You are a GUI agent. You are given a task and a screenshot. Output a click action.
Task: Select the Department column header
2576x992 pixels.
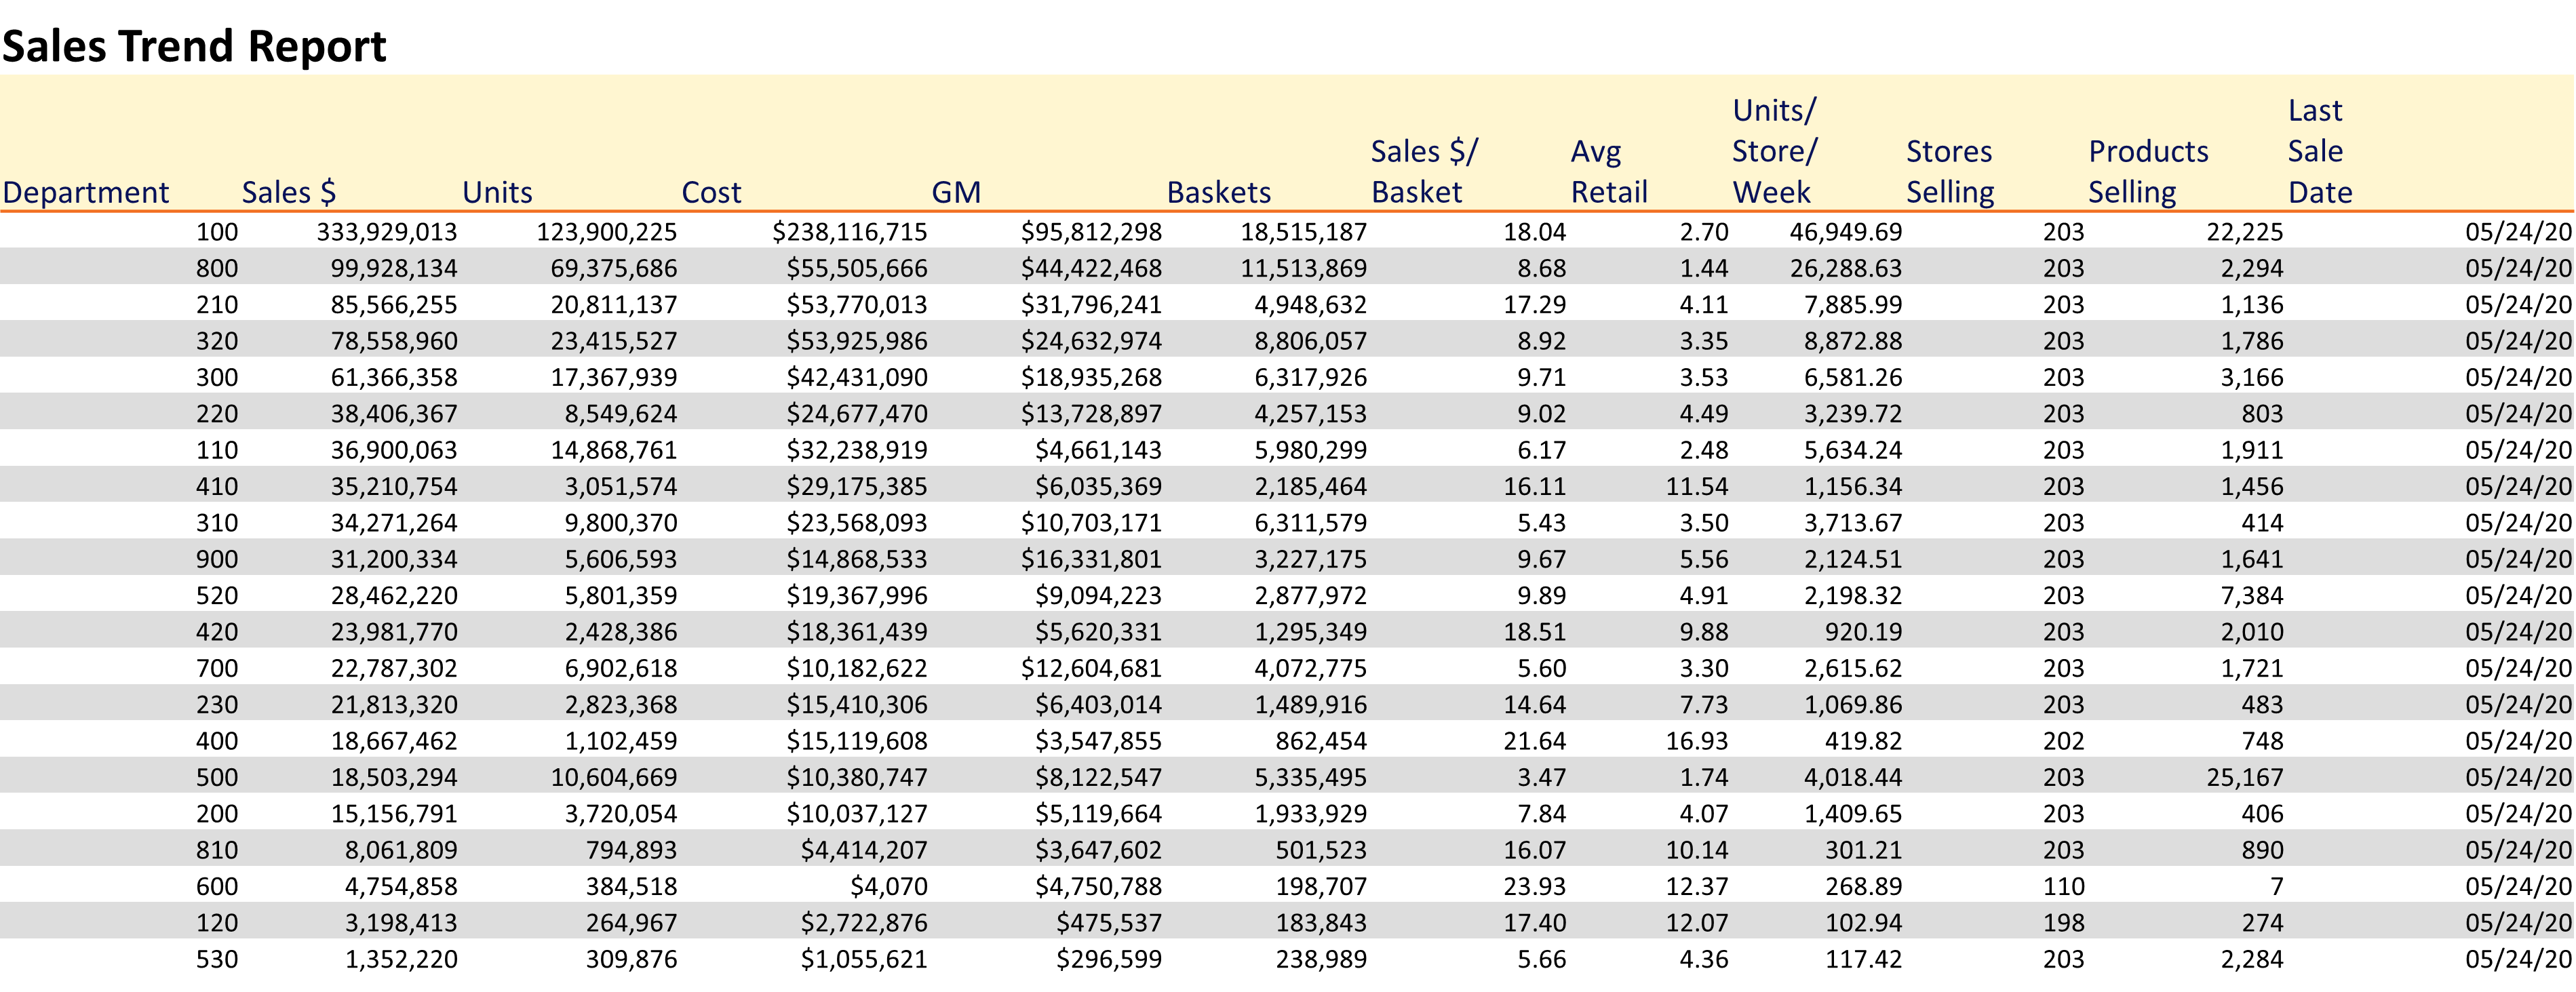point(86,192)
